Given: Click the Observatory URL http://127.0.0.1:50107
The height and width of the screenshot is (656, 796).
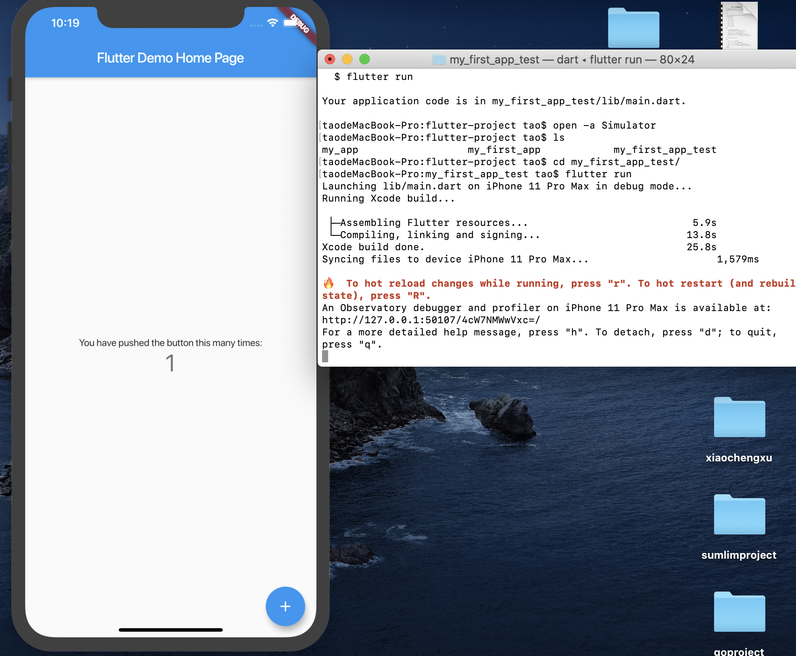Looking at the screenshot, I should point(431,320).
